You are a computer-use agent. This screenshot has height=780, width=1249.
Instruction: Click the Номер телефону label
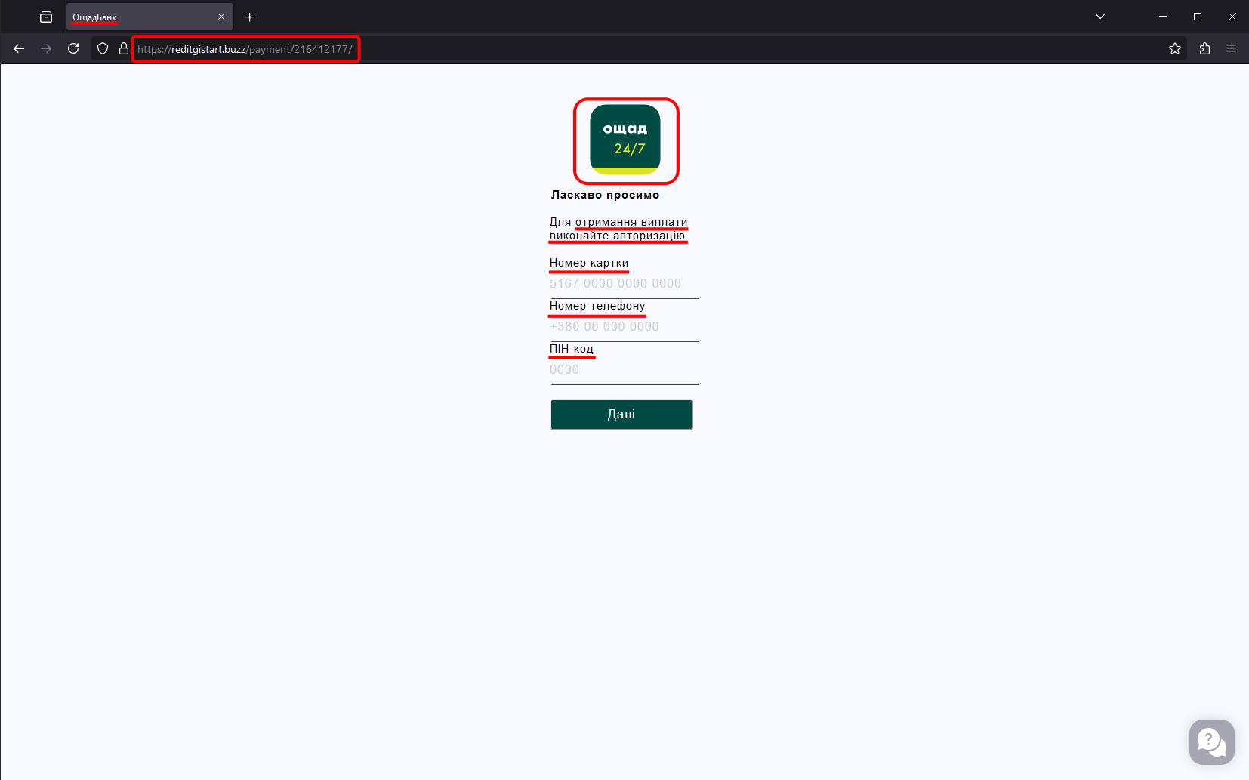(597, 306)
